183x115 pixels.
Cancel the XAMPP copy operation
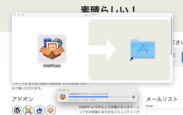pyautogui.click(x=134, y=97)
